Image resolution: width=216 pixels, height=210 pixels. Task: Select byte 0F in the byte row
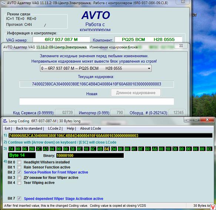click(x=141, y=149)
